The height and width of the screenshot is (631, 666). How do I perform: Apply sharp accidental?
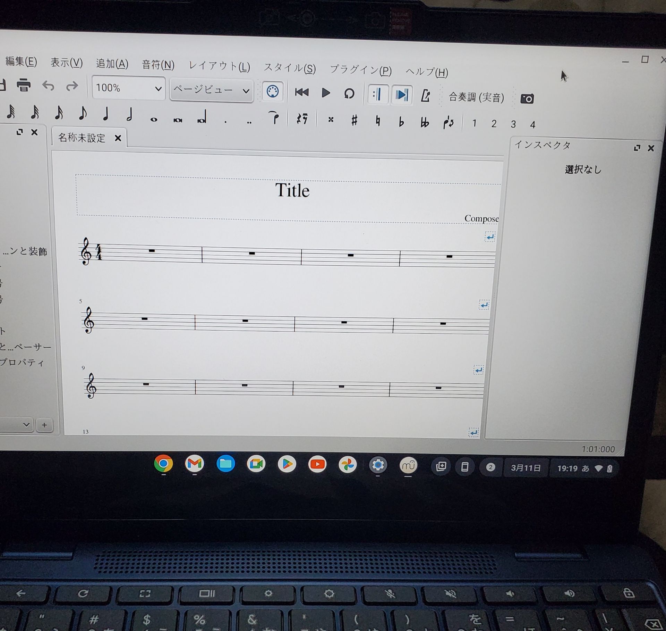(354, 120)
